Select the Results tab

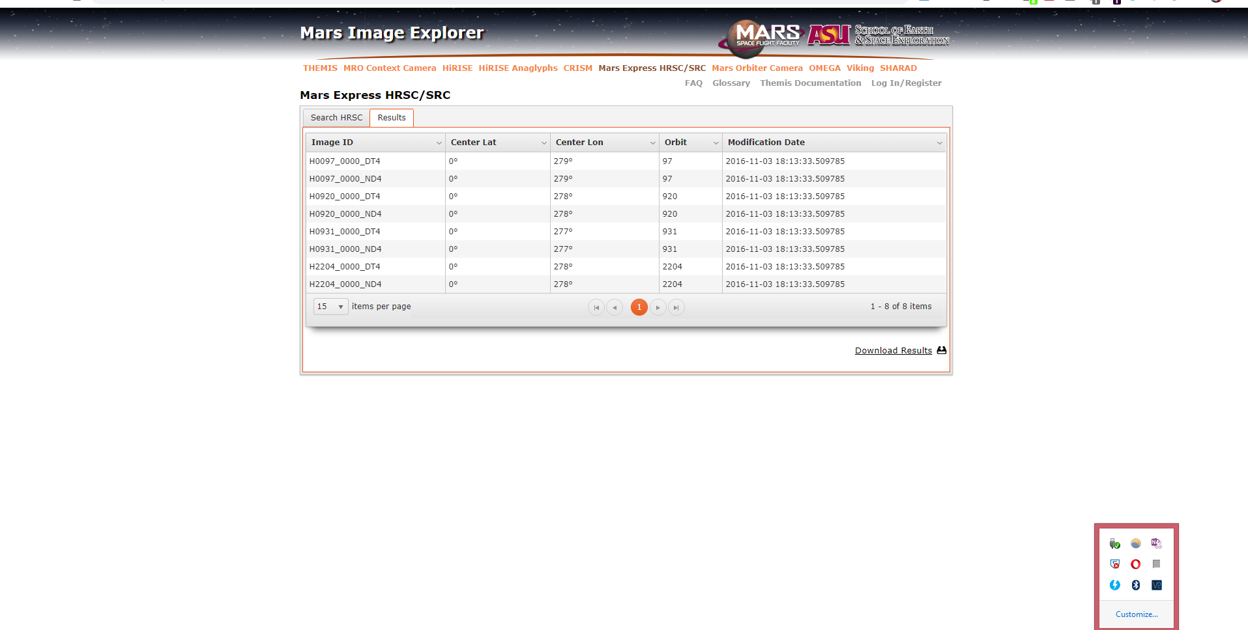click(392, 118)
